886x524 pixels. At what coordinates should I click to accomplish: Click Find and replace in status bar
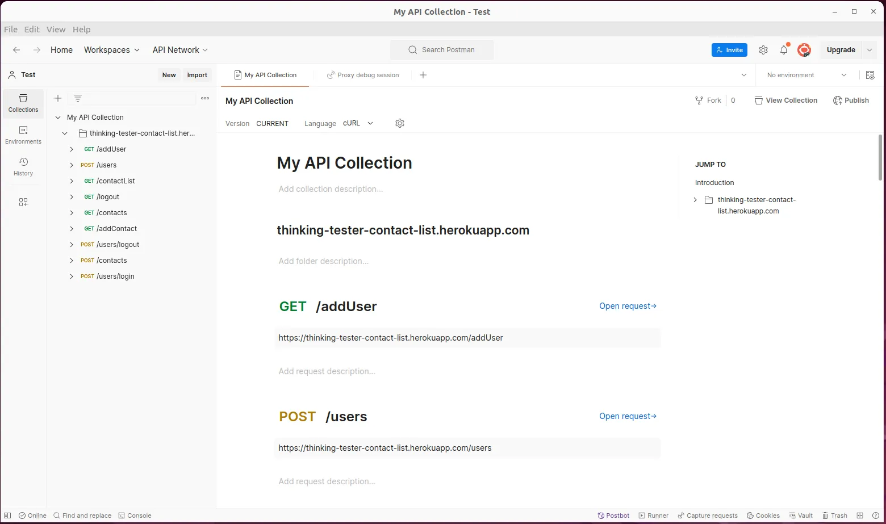[x=82, y=515]
